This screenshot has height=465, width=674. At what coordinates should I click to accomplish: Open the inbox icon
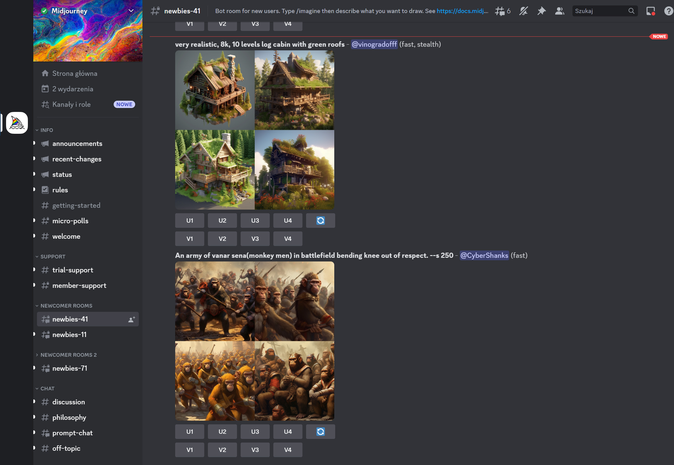click(x=650, y=11)
